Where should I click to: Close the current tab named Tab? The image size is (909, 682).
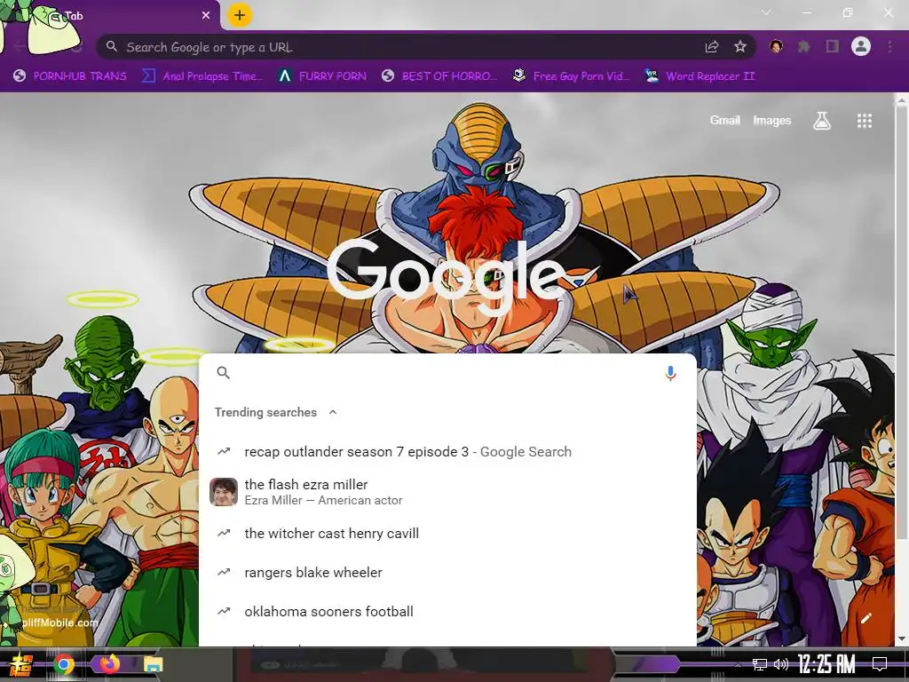206,16
